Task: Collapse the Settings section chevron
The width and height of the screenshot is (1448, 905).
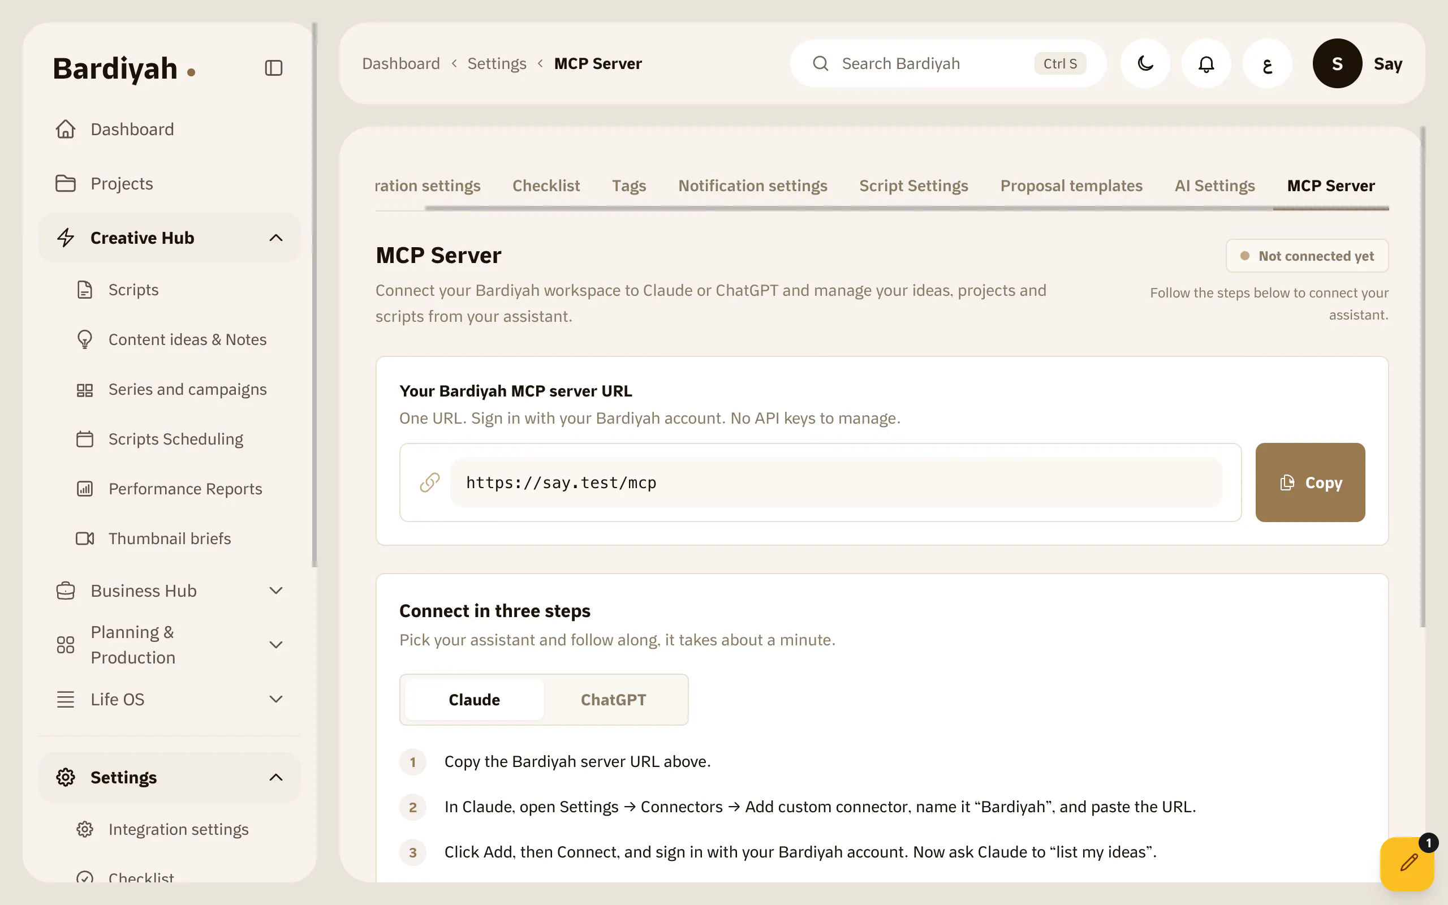Action: coord(276,778)
